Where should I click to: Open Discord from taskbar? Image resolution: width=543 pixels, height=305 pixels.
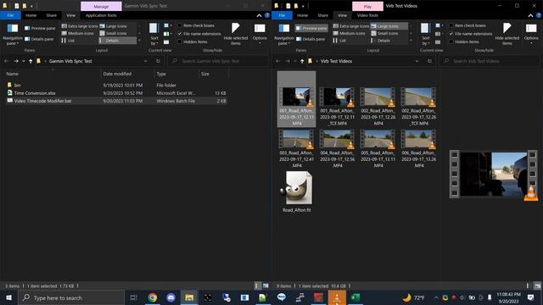click(x=171, y=297)
